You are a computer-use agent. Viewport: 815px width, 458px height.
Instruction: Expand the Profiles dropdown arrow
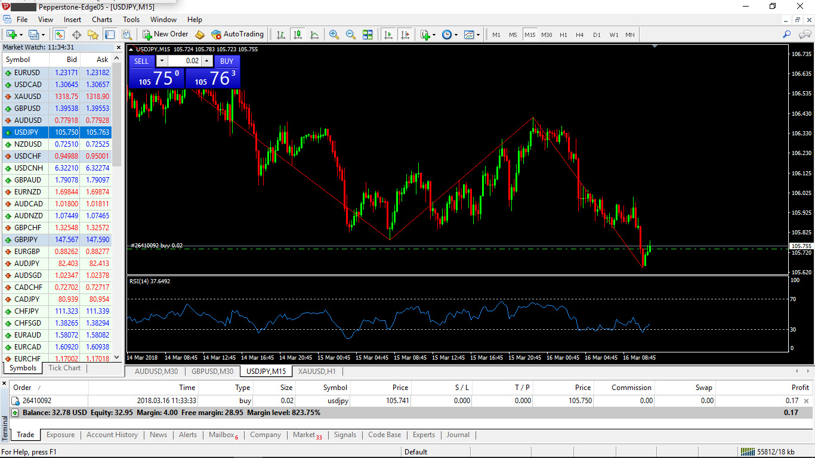tap(43, 35)
